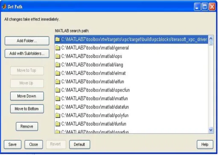Click folder icon next to matlab\ops
Image resolution: width=219 pixels, height=155 pixels.
coord(58,56)
